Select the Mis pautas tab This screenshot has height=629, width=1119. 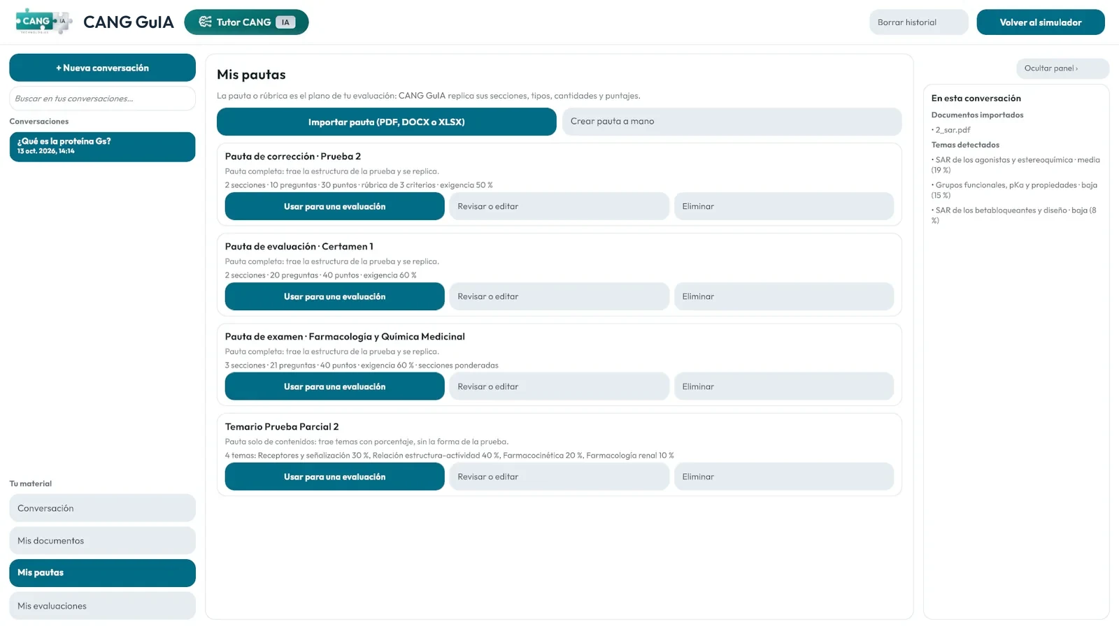[102, 573]
